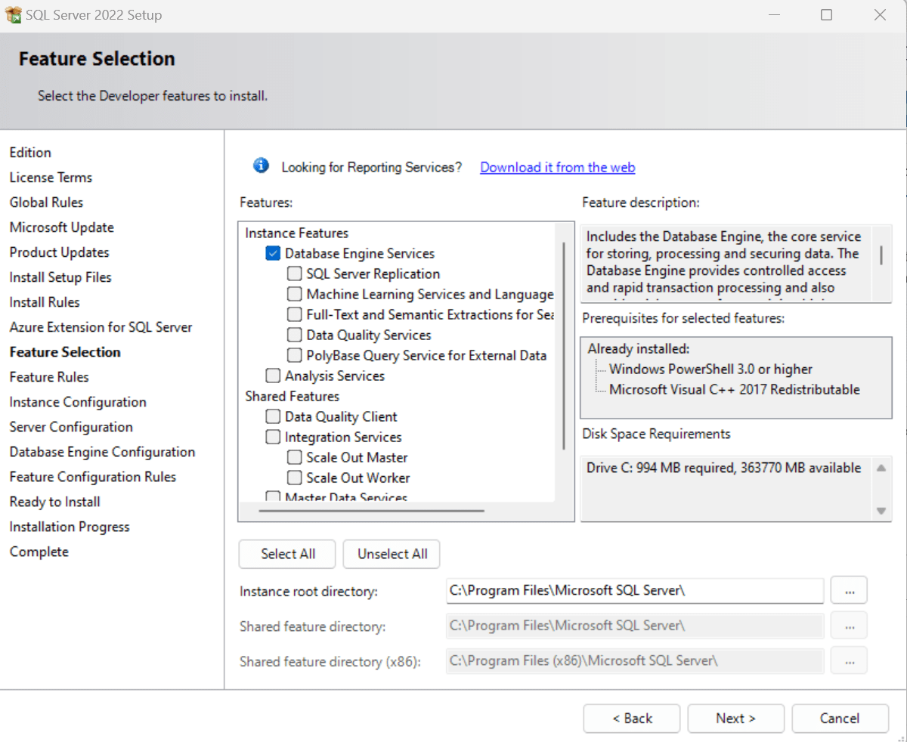The width and height of the screenshot is (907, 742).
Task: Click Disk Space scroll up arrow
Action: [x=881, y=468]
